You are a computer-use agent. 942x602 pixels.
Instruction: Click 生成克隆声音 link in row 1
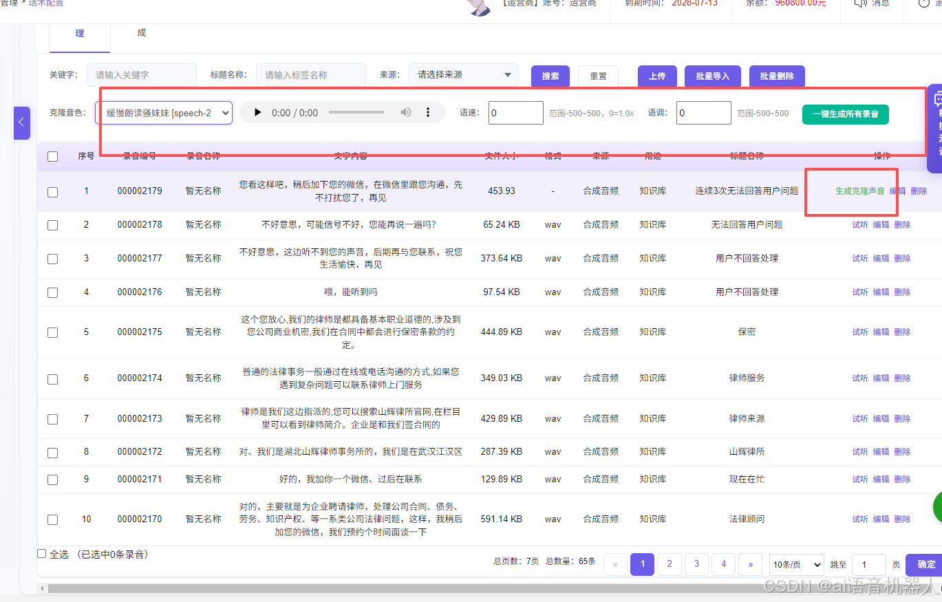[x=860, y=191]
